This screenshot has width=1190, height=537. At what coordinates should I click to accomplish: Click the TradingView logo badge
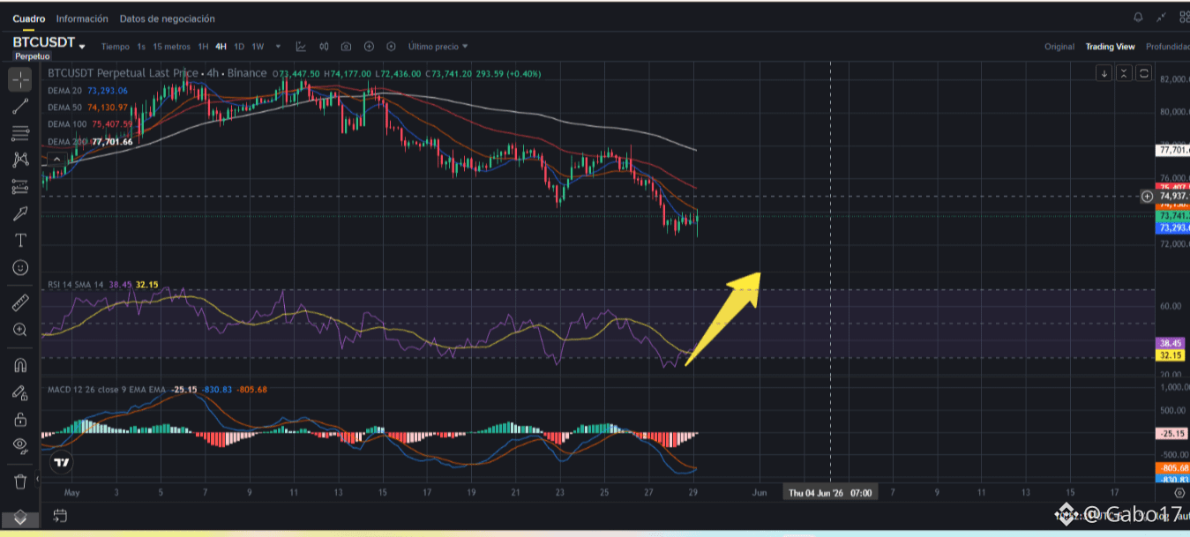click(x=62, y=462)
